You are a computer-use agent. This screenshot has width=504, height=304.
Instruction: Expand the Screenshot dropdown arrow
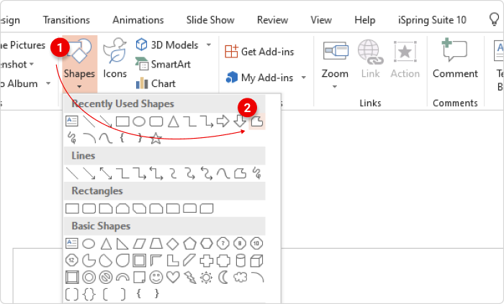tap(32, 64)
